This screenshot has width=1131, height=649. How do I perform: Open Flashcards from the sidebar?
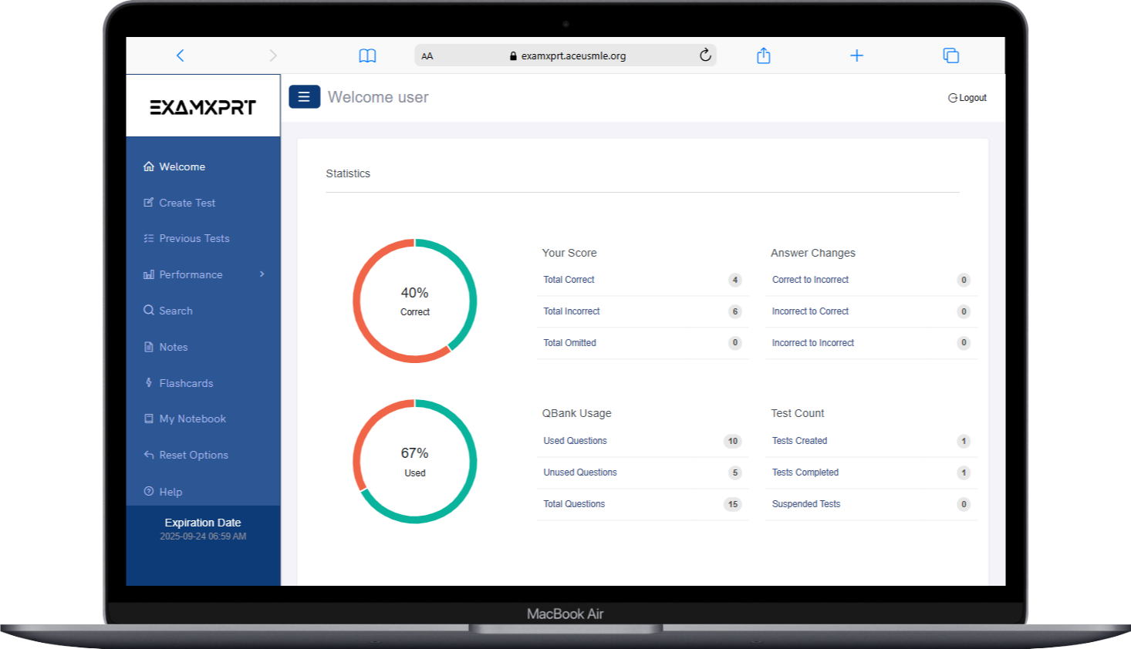[186, 383]
